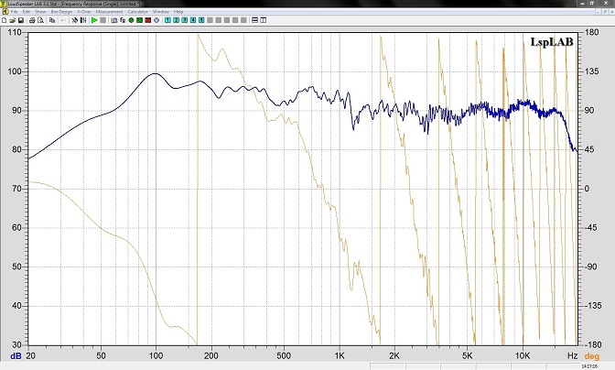615x370 pixels.
Task: Tile windows horizontally toolbar icon
Action: tap(255, 20)
